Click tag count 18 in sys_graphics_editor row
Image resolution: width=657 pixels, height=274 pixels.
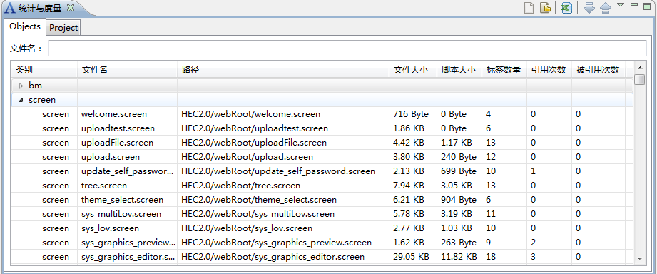click(x=491, y=256)
